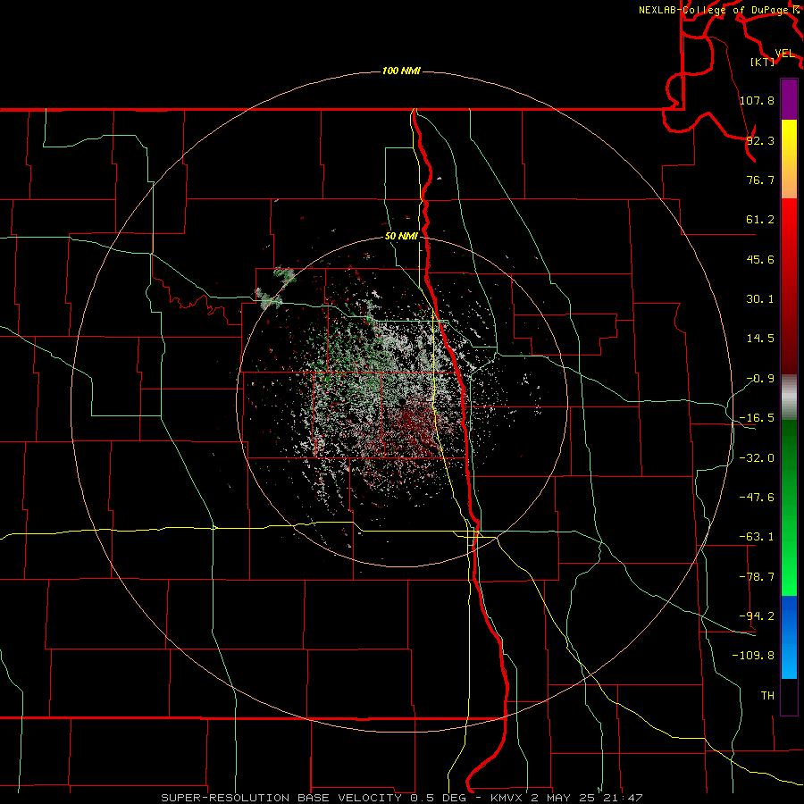Screen dimensions: 804x804
Task: Click the -32.0 velocity scale value
Action: click(757, 458)
